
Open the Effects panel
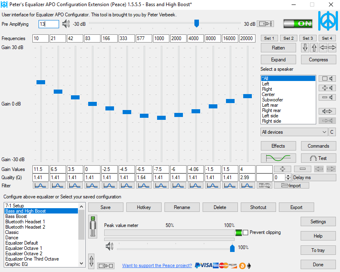point(278,146)
